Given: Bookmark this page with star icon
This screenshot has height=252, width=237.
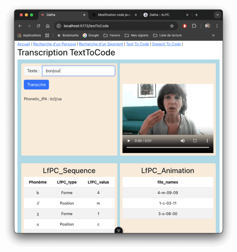Looking at the screenshot, I should coord(172,26).
